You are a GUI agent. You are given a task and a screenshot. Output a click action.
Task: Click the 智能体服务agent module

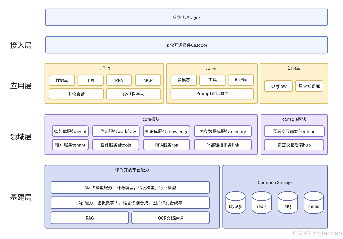tap(70, 131)
